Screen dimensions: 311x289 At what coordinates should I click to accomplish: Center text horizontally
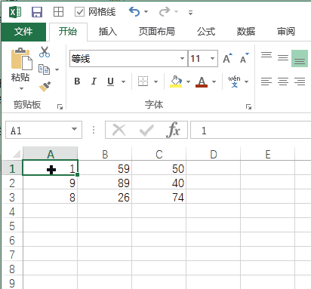pyautogui.click(x=283, y=81)
